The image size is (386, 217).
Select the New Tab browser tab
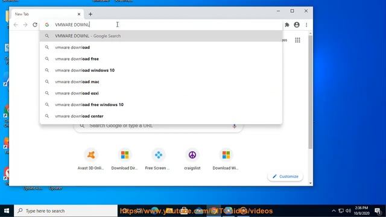click(47, 14)
